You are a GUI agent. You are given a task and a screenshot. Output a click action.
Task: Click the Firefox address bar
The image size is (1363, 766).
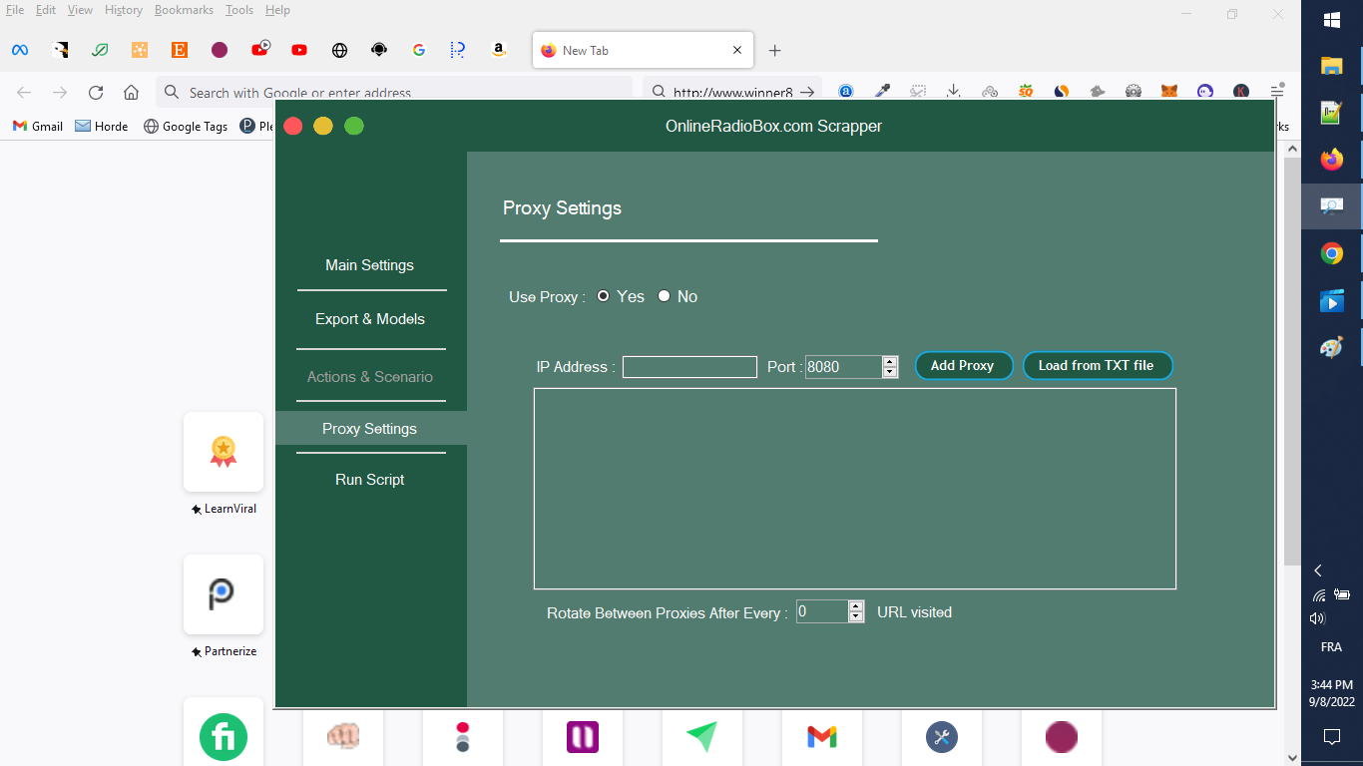[394, 92]
